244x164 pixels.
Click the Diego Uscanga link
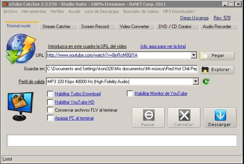[x=194, y=18]
